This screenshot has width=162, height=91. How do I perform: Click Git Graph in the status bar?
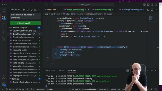(x=40, y=89)
